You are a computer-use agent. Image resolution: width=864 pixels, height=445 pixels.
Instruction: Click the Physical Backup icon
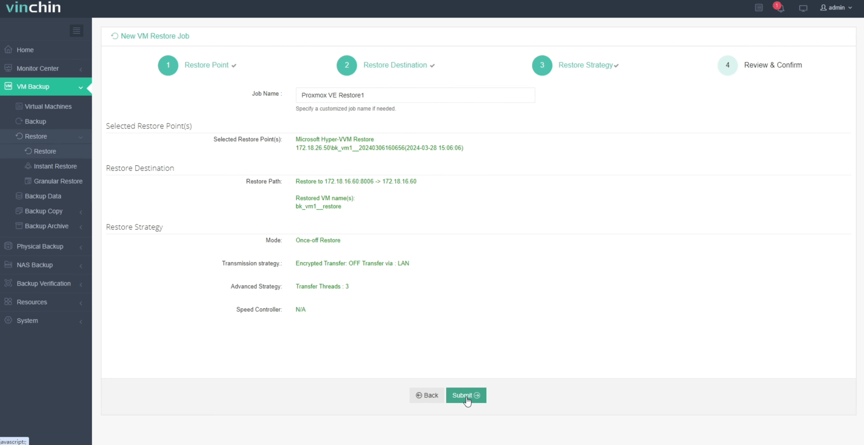tap(8, 246)
